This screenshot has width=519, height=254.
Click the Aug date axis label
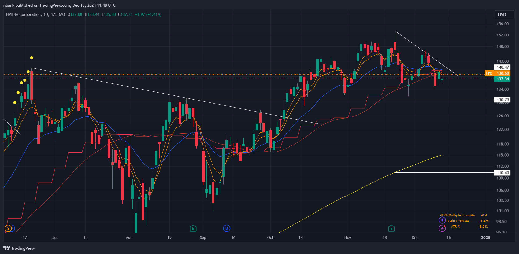point(129,238)
